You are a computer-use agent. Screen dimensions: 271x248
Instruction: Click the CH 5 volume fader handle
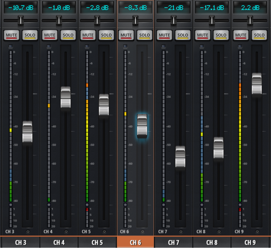pyautogui.click(x=104, y=105)
